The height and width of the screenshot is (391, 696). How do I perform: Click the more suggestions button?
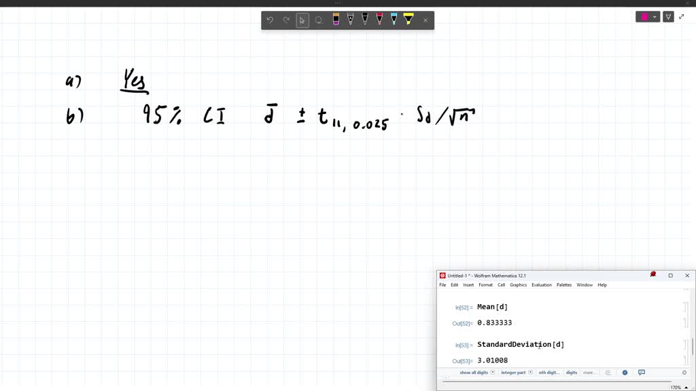[x=589, y=373]
